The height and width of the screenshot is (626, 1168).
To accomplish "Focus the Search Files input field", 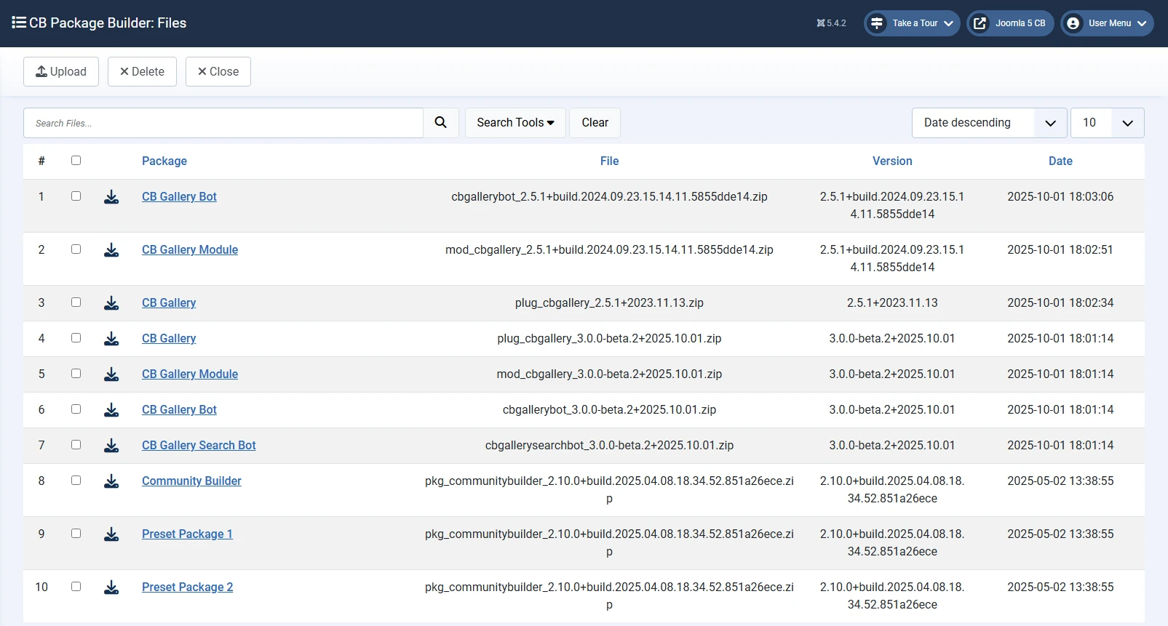I will [223, 123].
